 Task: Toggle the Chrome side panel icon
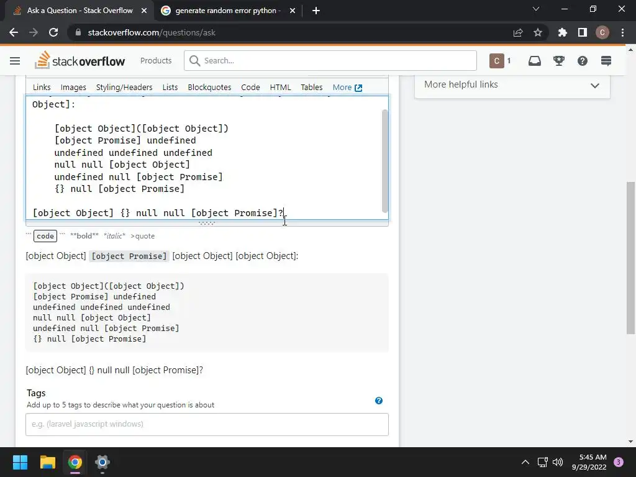(583, 32)
